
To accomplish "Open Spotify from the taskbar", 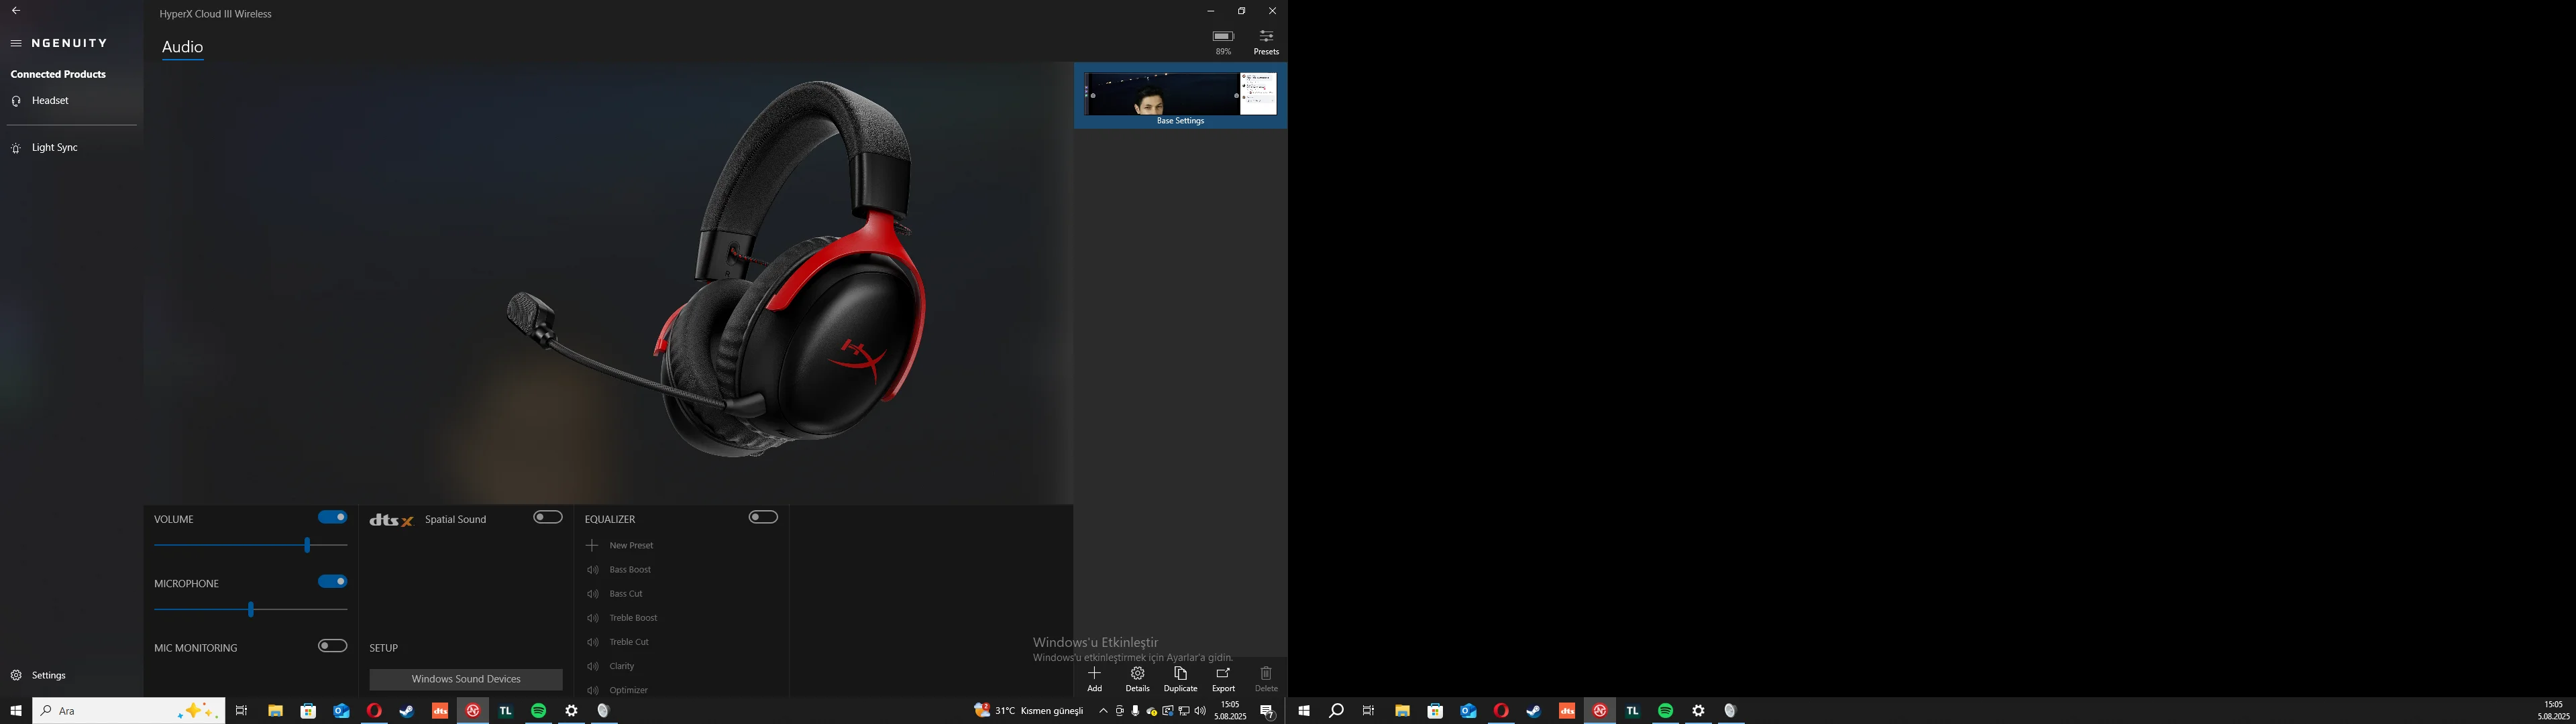I will pyautogui.click(x=538, y=711).
